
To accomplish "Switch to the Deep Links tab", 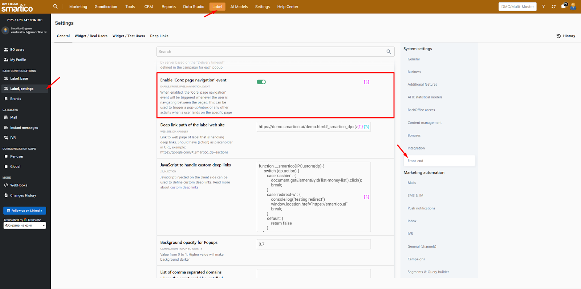I will tap(159, 36).
